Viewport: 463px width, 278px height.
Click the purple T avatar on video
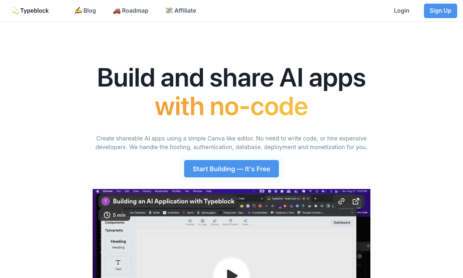(x=106, y=201)
